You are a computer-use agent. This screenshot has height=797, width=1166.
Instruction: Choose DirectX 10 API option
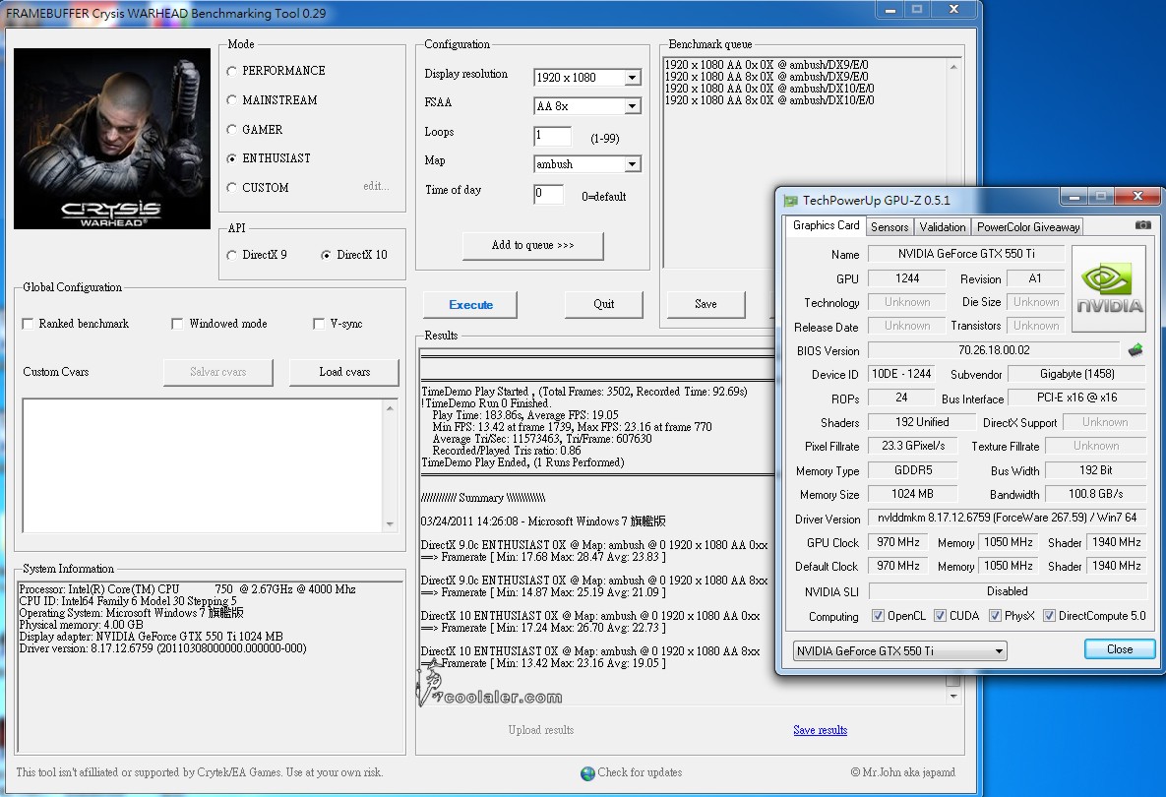326,255
